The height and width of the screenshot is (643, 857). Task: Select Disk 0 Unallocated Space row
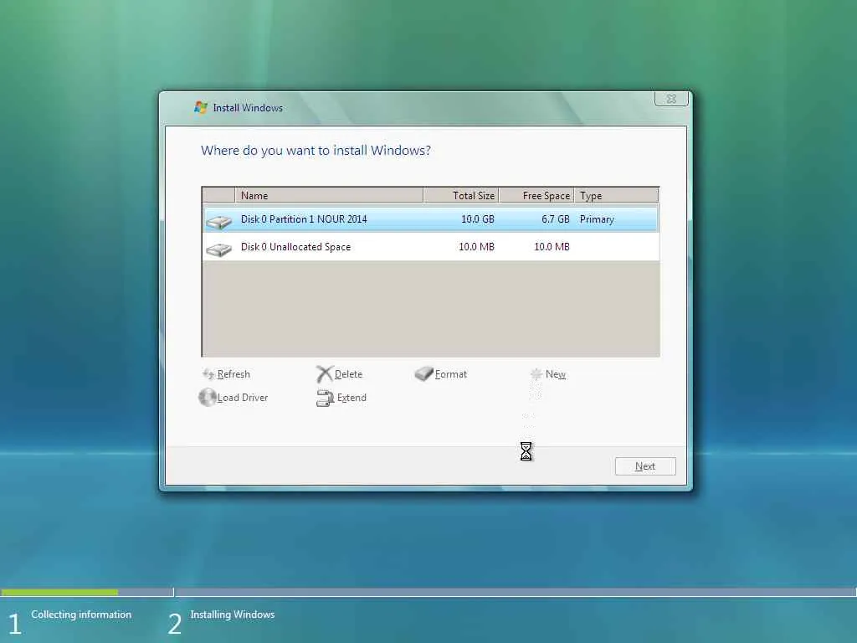tap(431, 247)
